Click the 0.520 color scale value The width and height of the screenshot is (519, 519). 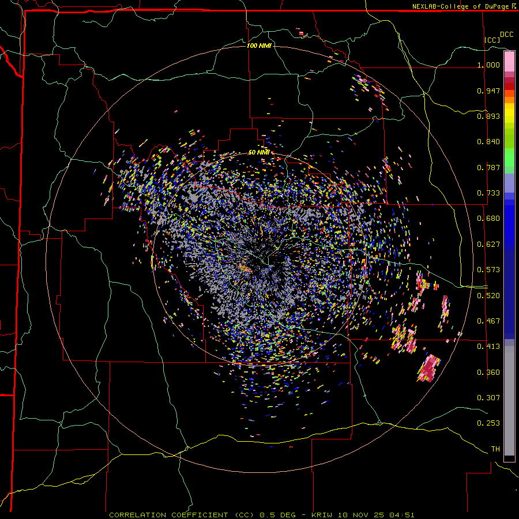coord(488,296)
